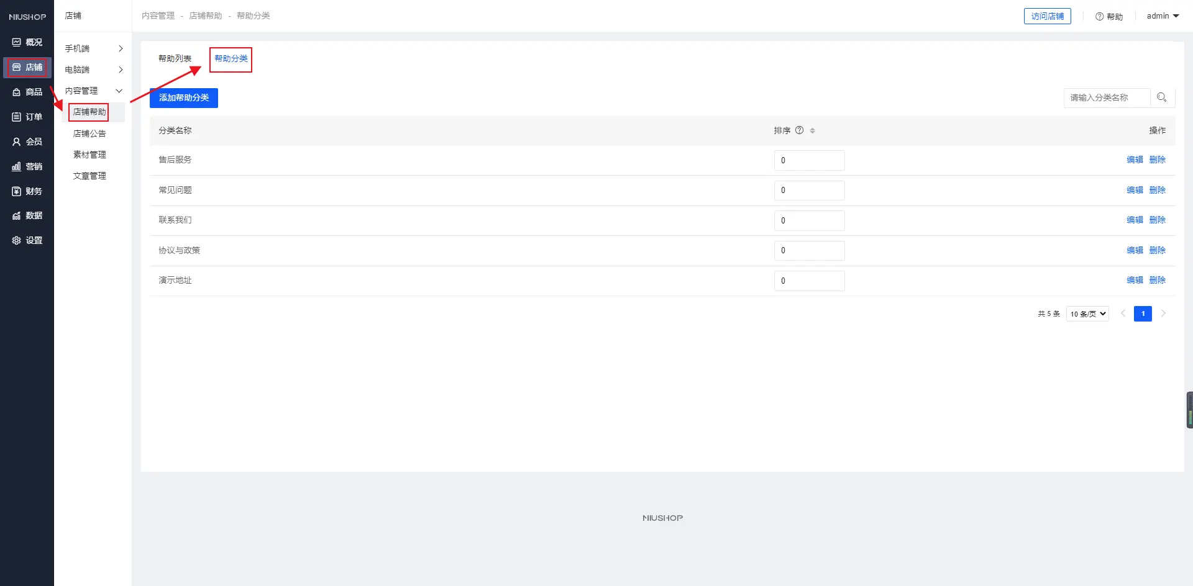Open the 营销 marketing sidebar icon
Image resolution: width=1193 pixels, height=586 pixels.
coord(17,166)
